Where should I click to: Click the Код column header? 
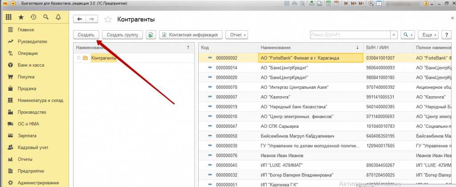click(x=228, y=47)
